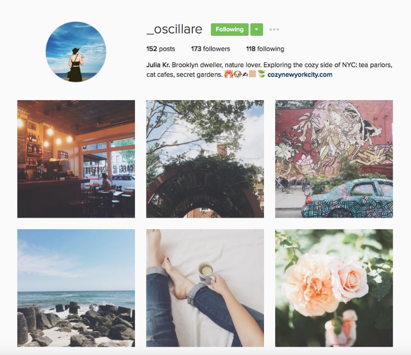This screenshot has height=355, width=411.
Task: Open the round profile picture
Action: pyautogui.click(x=76, y=52)
